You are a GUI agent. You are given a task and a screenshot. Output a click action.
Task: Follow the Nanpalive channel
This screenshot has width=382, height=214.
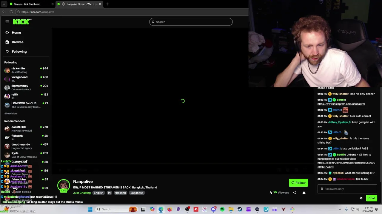[x=298, y=183]
